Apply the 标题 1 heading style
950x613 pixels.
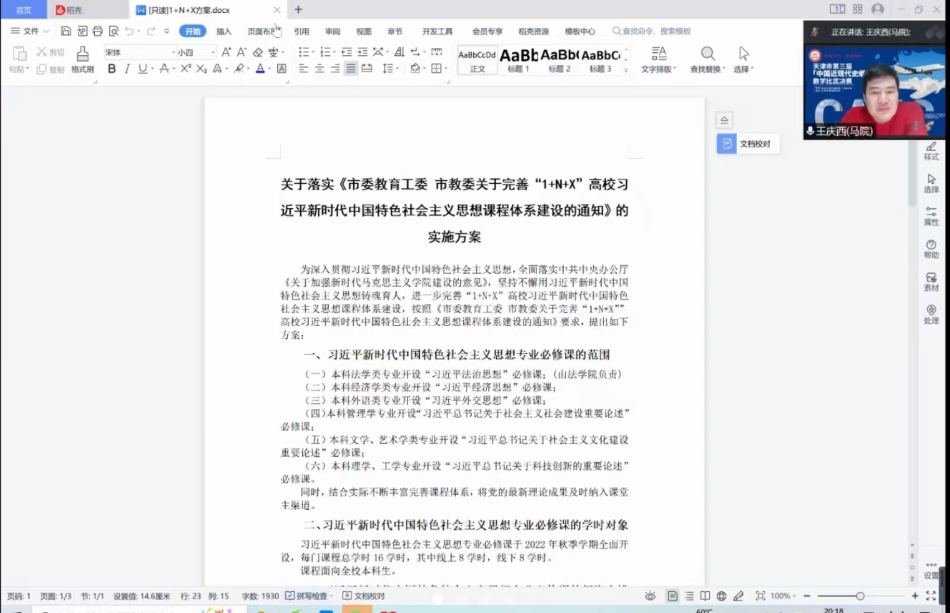pyautogui.click(x=518, y=60)
